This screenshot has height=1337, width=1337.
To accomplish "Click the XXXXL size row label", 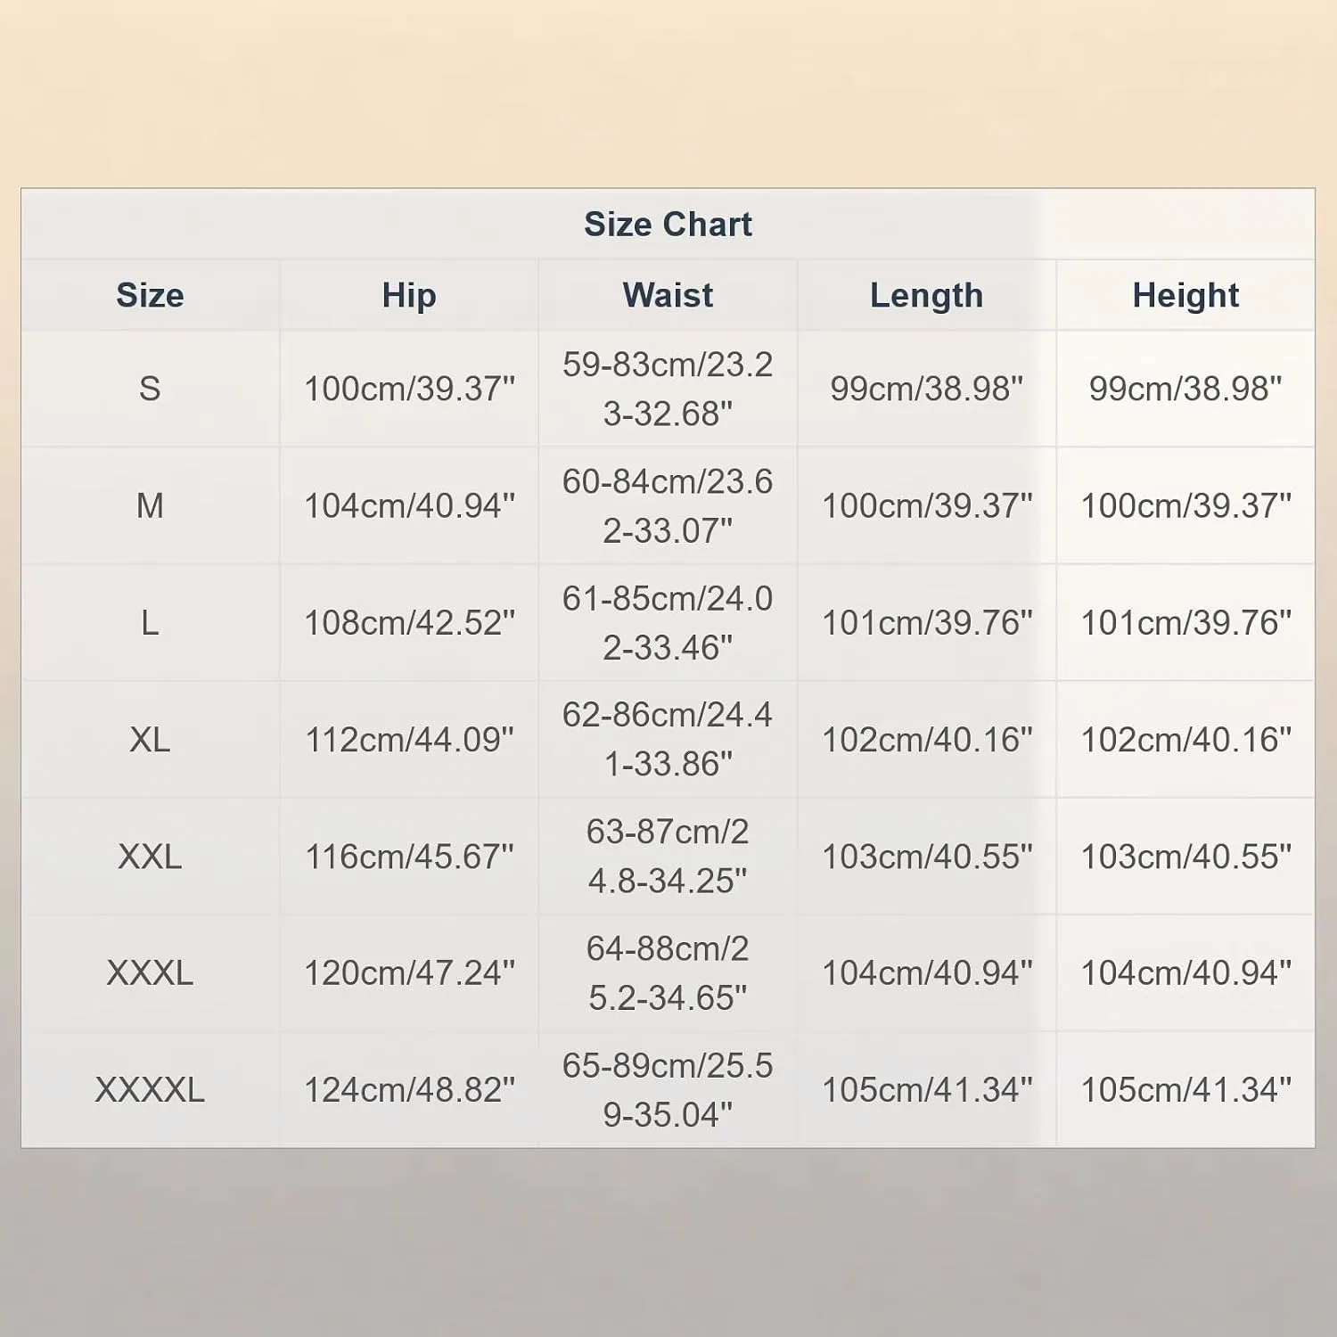I will click(150, 1089).
